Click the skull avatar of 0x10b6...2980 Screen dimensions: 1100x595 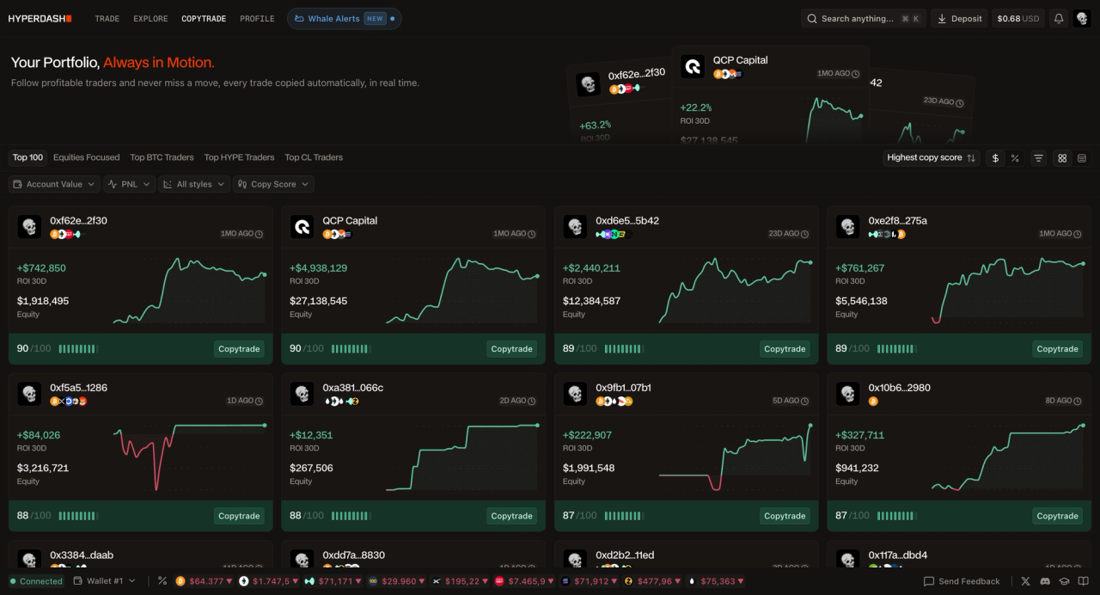coord(848,394)
